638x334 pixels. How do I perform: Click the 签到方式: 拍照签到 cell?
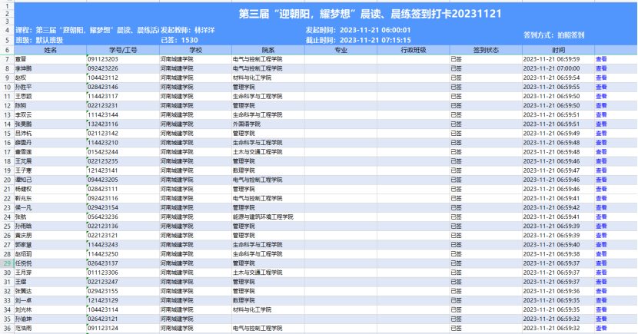(553, 35)
